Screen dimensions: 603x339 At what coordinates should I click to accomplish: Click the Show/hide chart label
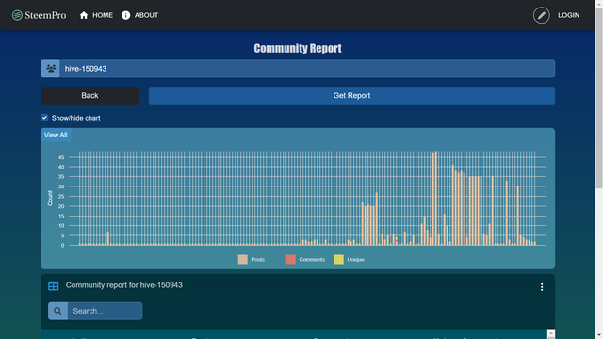[x=75, y=118]
